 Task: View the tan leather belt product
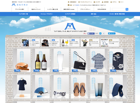(x=22, y=66)
